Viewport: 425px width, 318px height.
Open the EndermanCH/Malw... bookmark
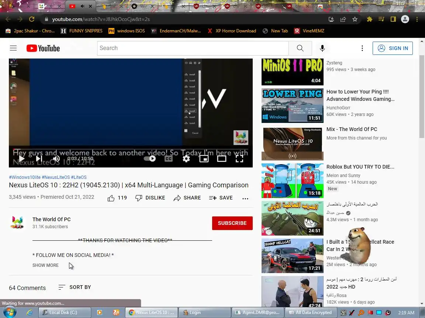[x=176, y=31]
